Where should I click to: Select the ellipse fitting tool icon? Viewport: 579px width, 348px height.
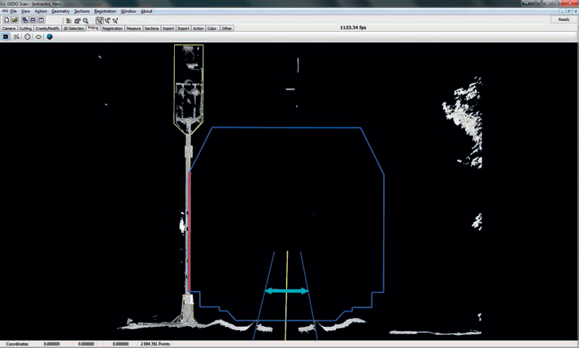tap(38, 37)
